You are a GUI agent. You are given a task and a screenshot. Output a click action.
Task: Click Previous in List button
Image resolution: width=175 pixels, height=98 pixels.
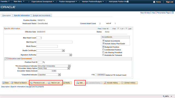click(x=38, y=83)
